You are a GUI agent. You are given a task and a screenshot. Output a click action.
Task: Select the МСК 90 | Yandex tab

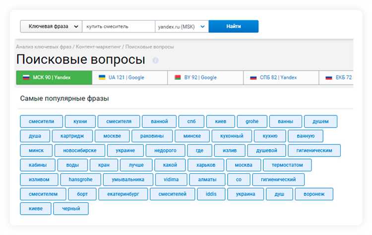click(x=54, y=78)
